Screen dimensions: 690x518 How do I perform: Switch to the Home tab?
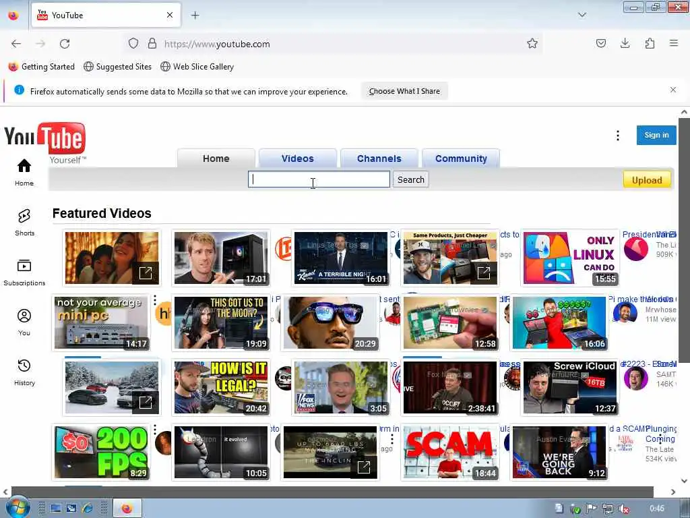coord(216,159)
